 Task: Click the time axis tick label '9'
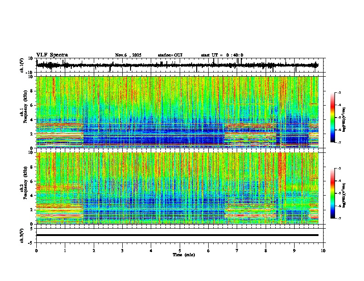(x=294, y=251)
